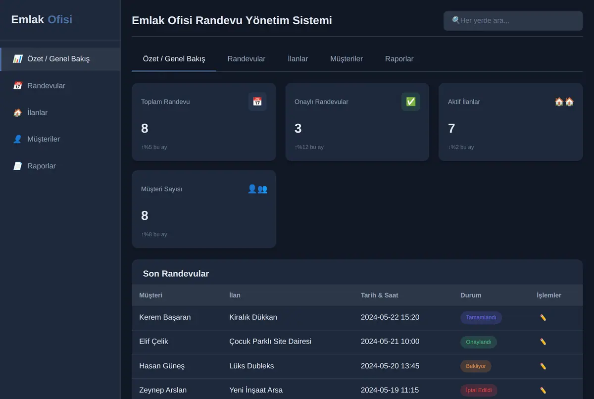Click the calendar icon beside Randevular in sidebar

(x=17, y=86)
